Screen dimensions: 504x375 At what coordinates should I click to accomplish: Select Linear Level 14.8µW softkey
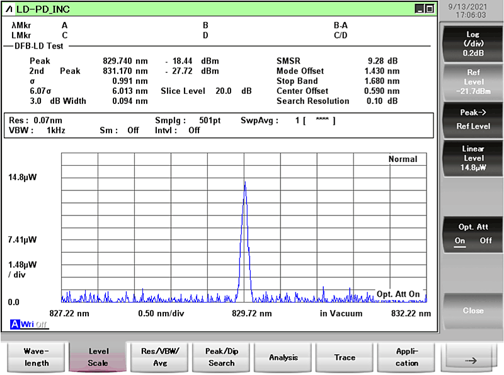[x=473, y=158]
